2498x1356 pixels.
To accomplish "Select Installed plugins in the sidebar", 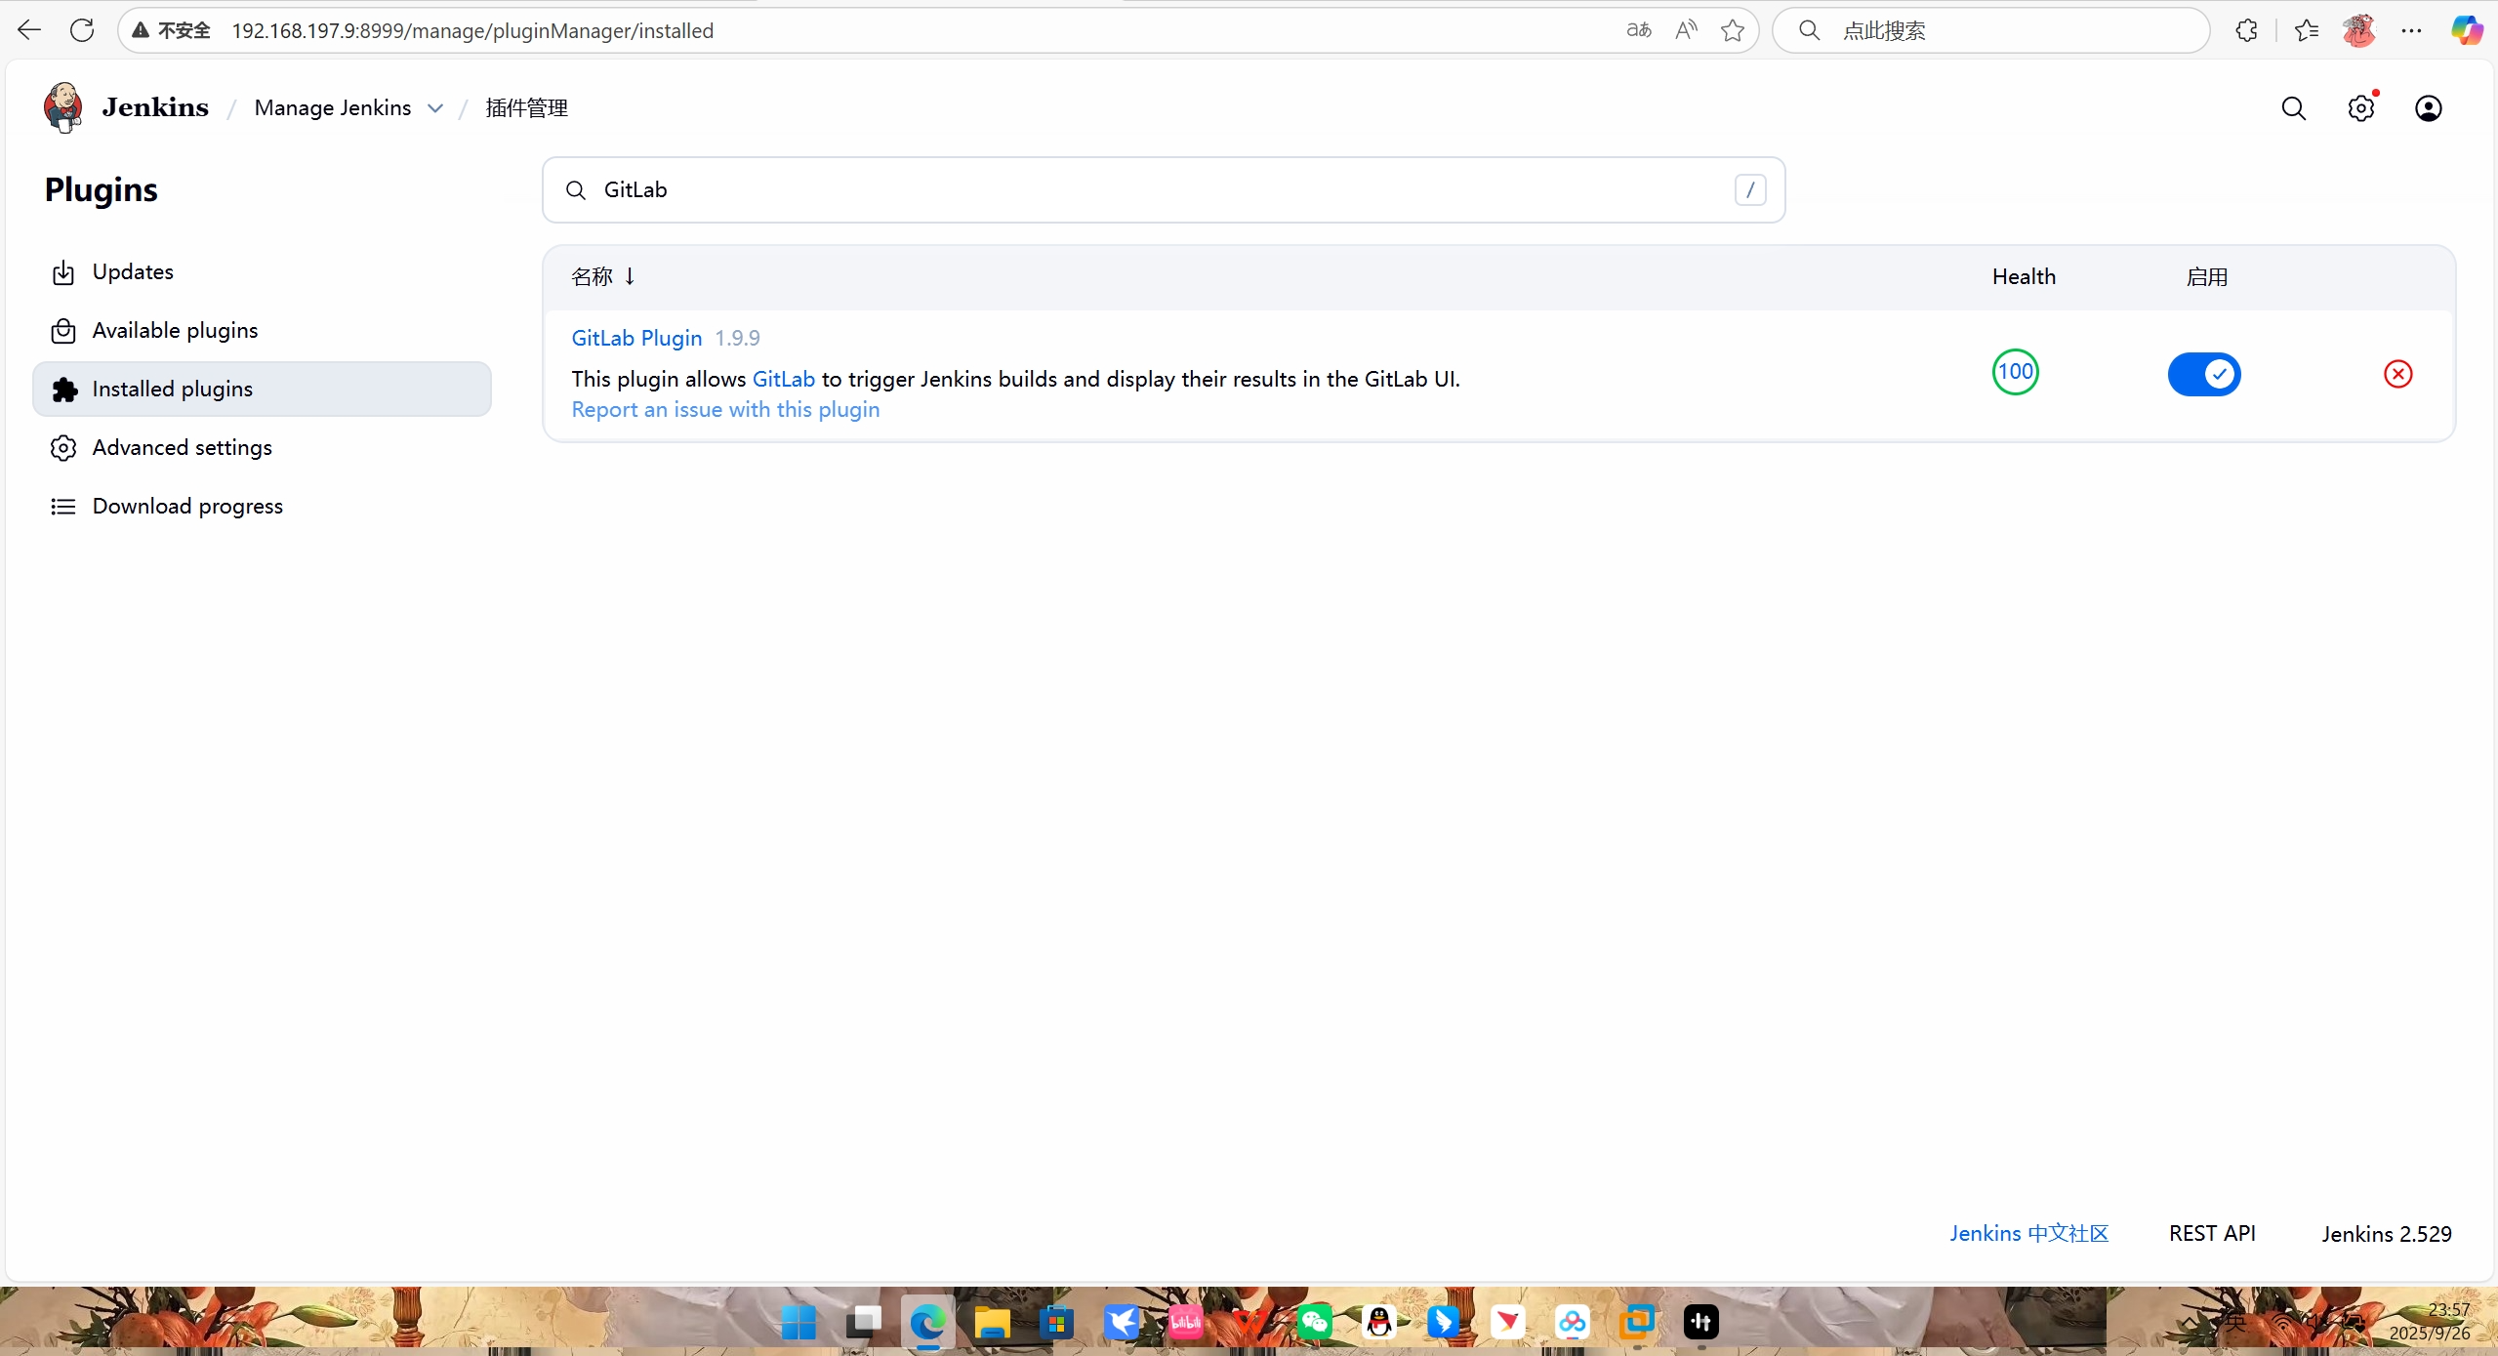I will click(x=262, y=390).
